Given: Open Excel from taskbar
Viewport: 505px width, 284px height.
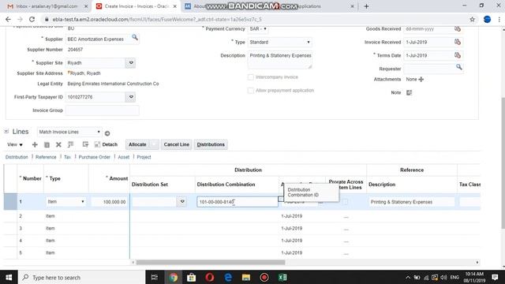Looking at the screenshot, I should pos(282,277).
